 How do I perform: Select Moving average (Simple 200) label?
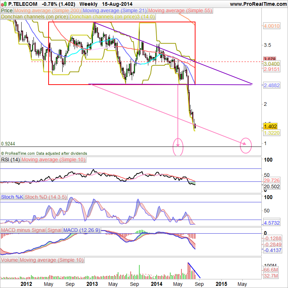pos(48,11)
